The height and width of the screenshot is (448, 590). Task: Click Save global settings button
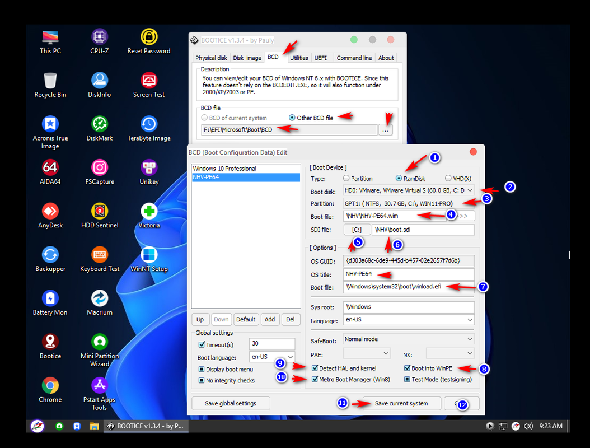(x=231, y=403)
